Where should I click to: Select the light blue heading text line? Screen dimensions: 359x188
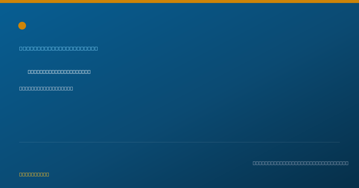59,48
